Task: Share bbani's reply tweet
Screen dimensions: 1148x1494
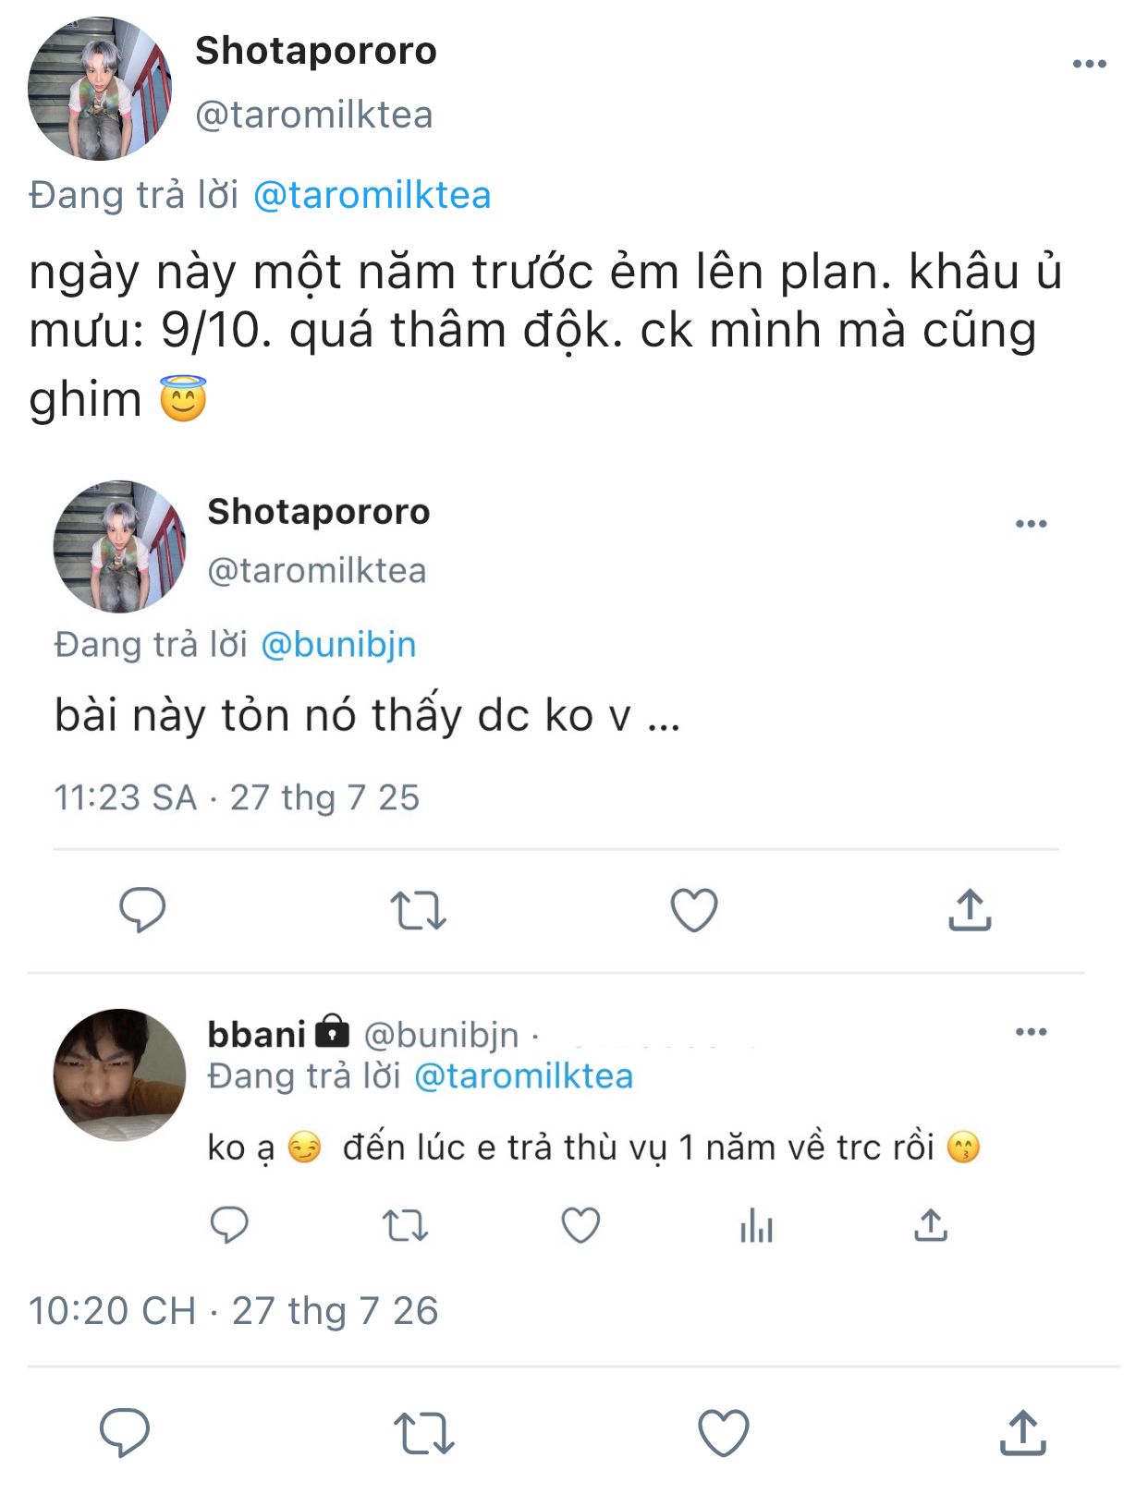Action: pyautogui.click(x=931, y=1226)
